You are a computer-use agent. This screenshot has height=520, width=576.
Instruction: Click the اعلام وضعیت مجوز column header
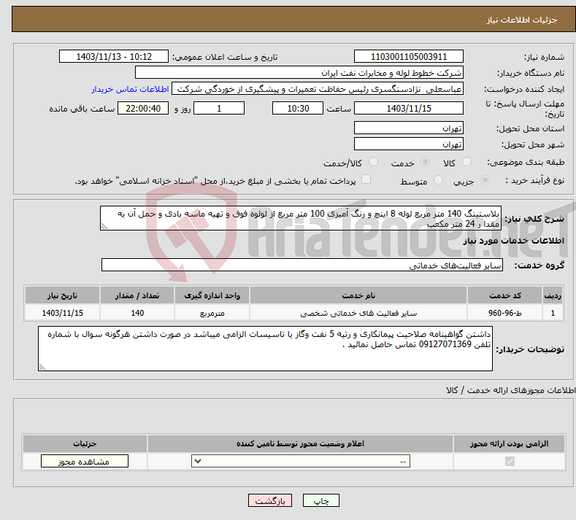(300, 443)
